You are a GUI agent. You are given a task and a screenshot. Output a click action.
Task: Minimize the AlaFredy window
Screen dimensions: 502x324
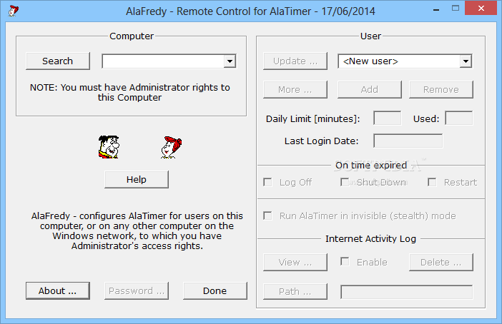pyautogui.click(x=436, y=9)
